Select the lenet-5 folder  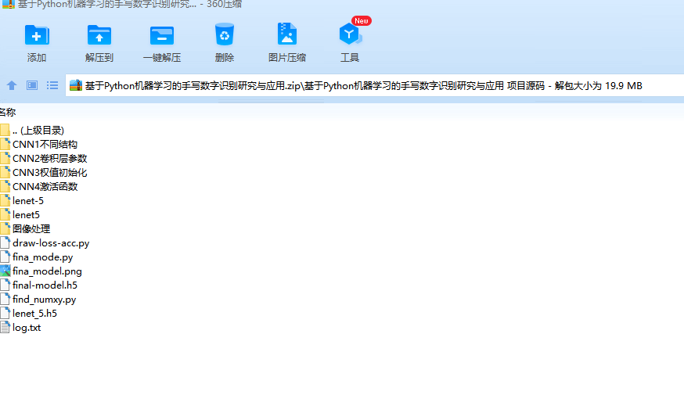[x=22, y=201]
